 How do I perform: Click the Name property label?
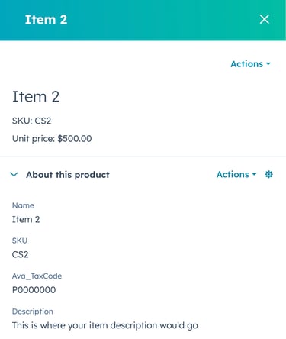coord(23,205)
